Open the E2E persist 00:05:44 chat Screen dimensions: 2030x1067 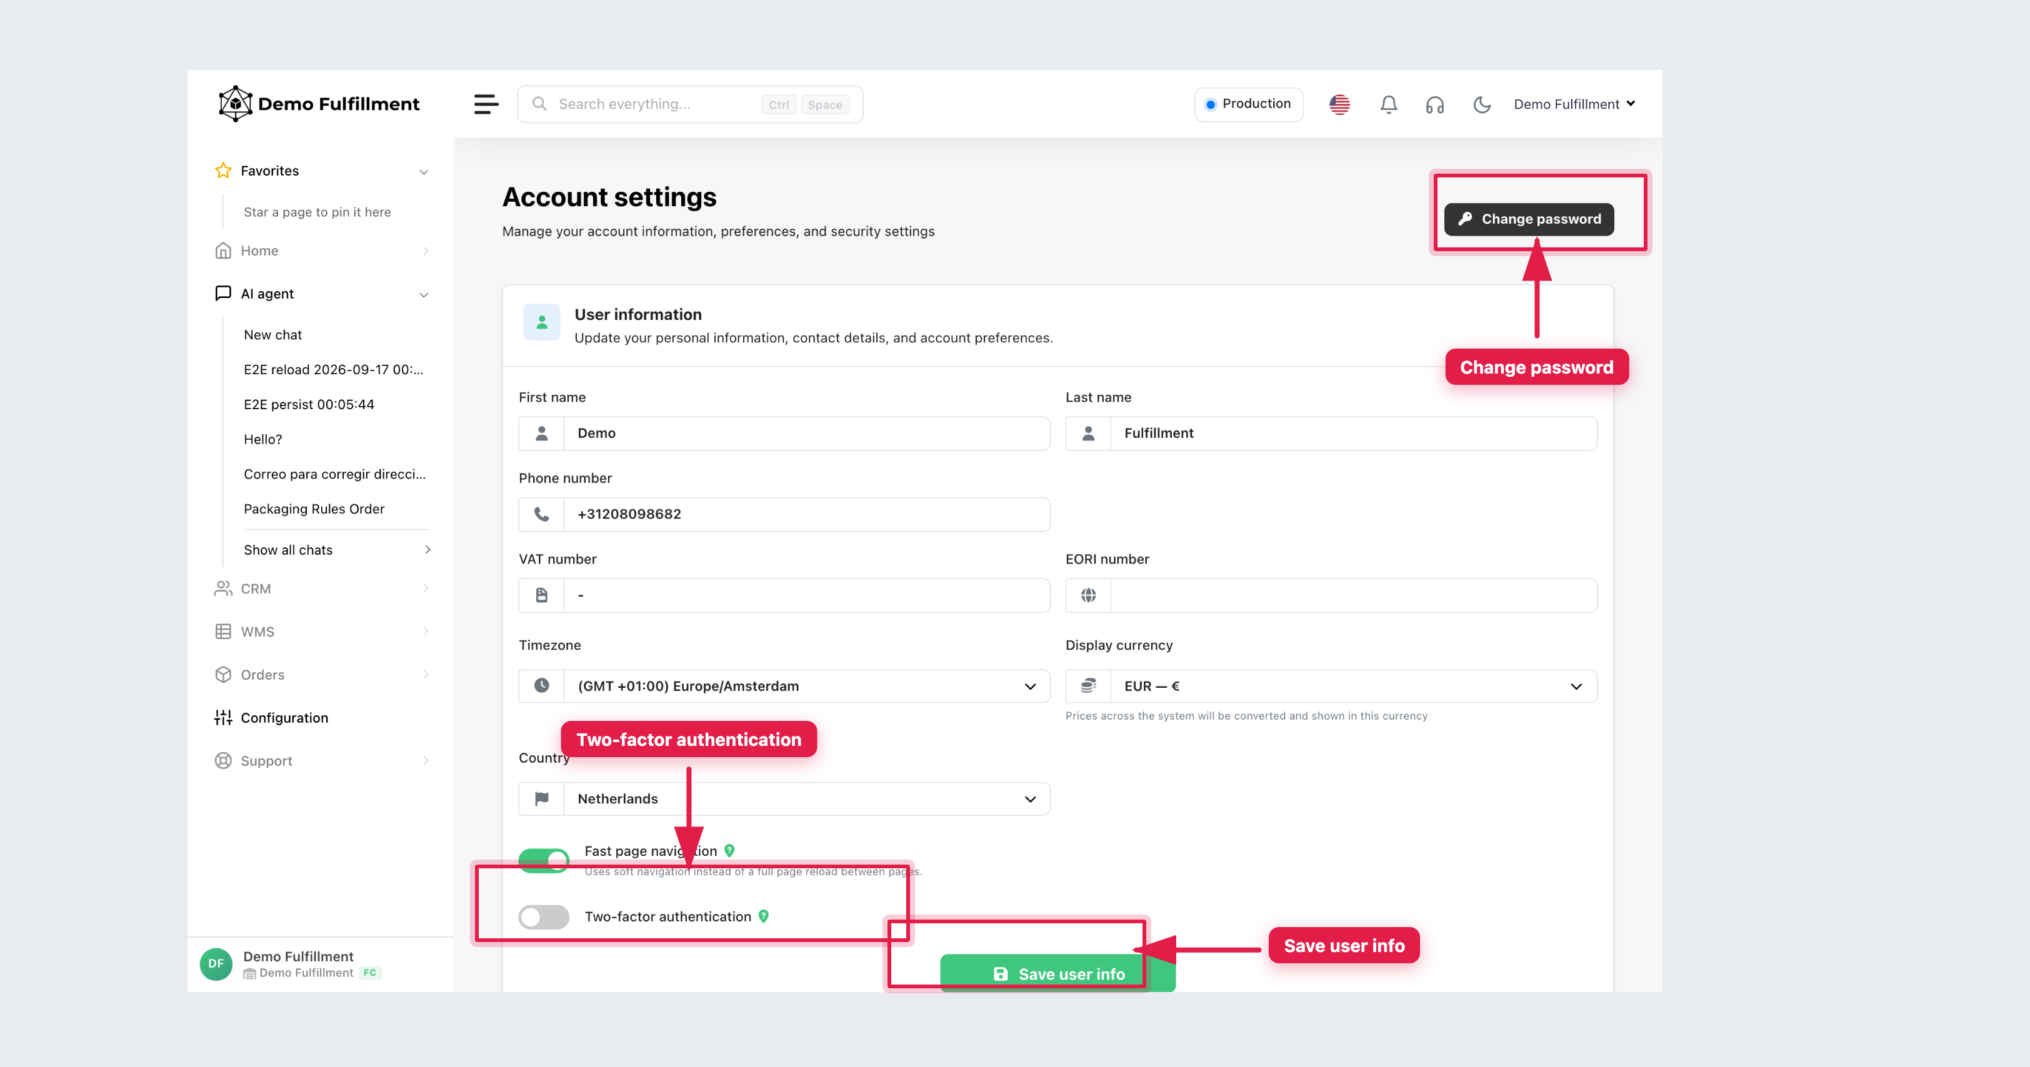click(x=309, y=404)
